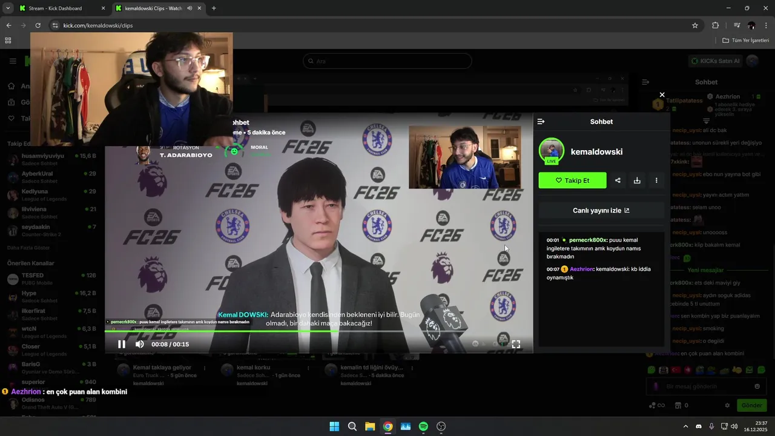Reload the page with refresh icon
Screen dimensions: 775x436
tap(38, 25)
